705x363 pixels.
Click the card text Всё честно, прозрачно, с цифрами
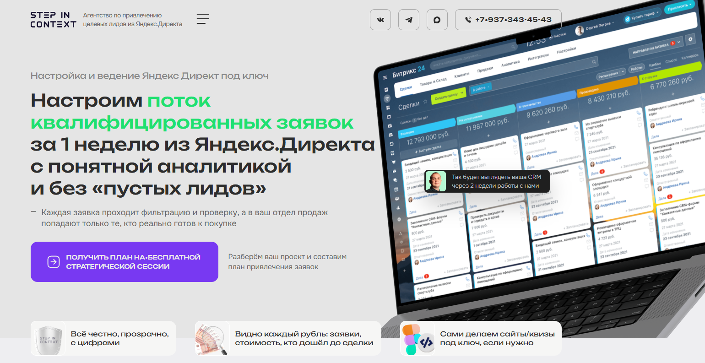[x=120, y=338]
